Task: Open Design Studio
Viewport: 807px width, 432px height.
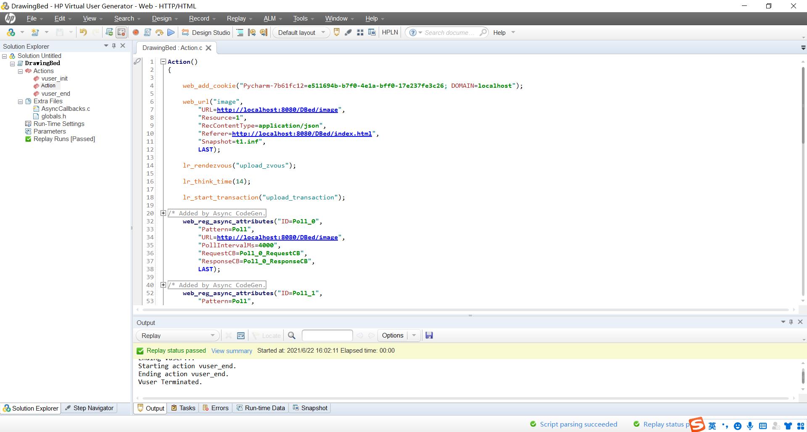Action: click(206, 32)
